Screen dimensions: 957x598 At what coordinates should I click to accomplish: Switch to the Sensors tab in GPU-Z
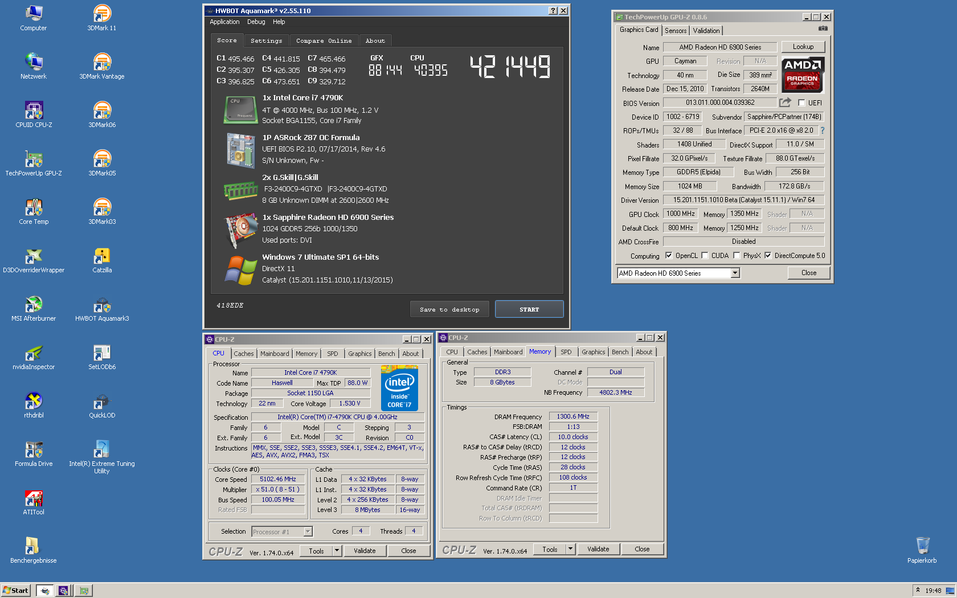click(x=676, y=31)
